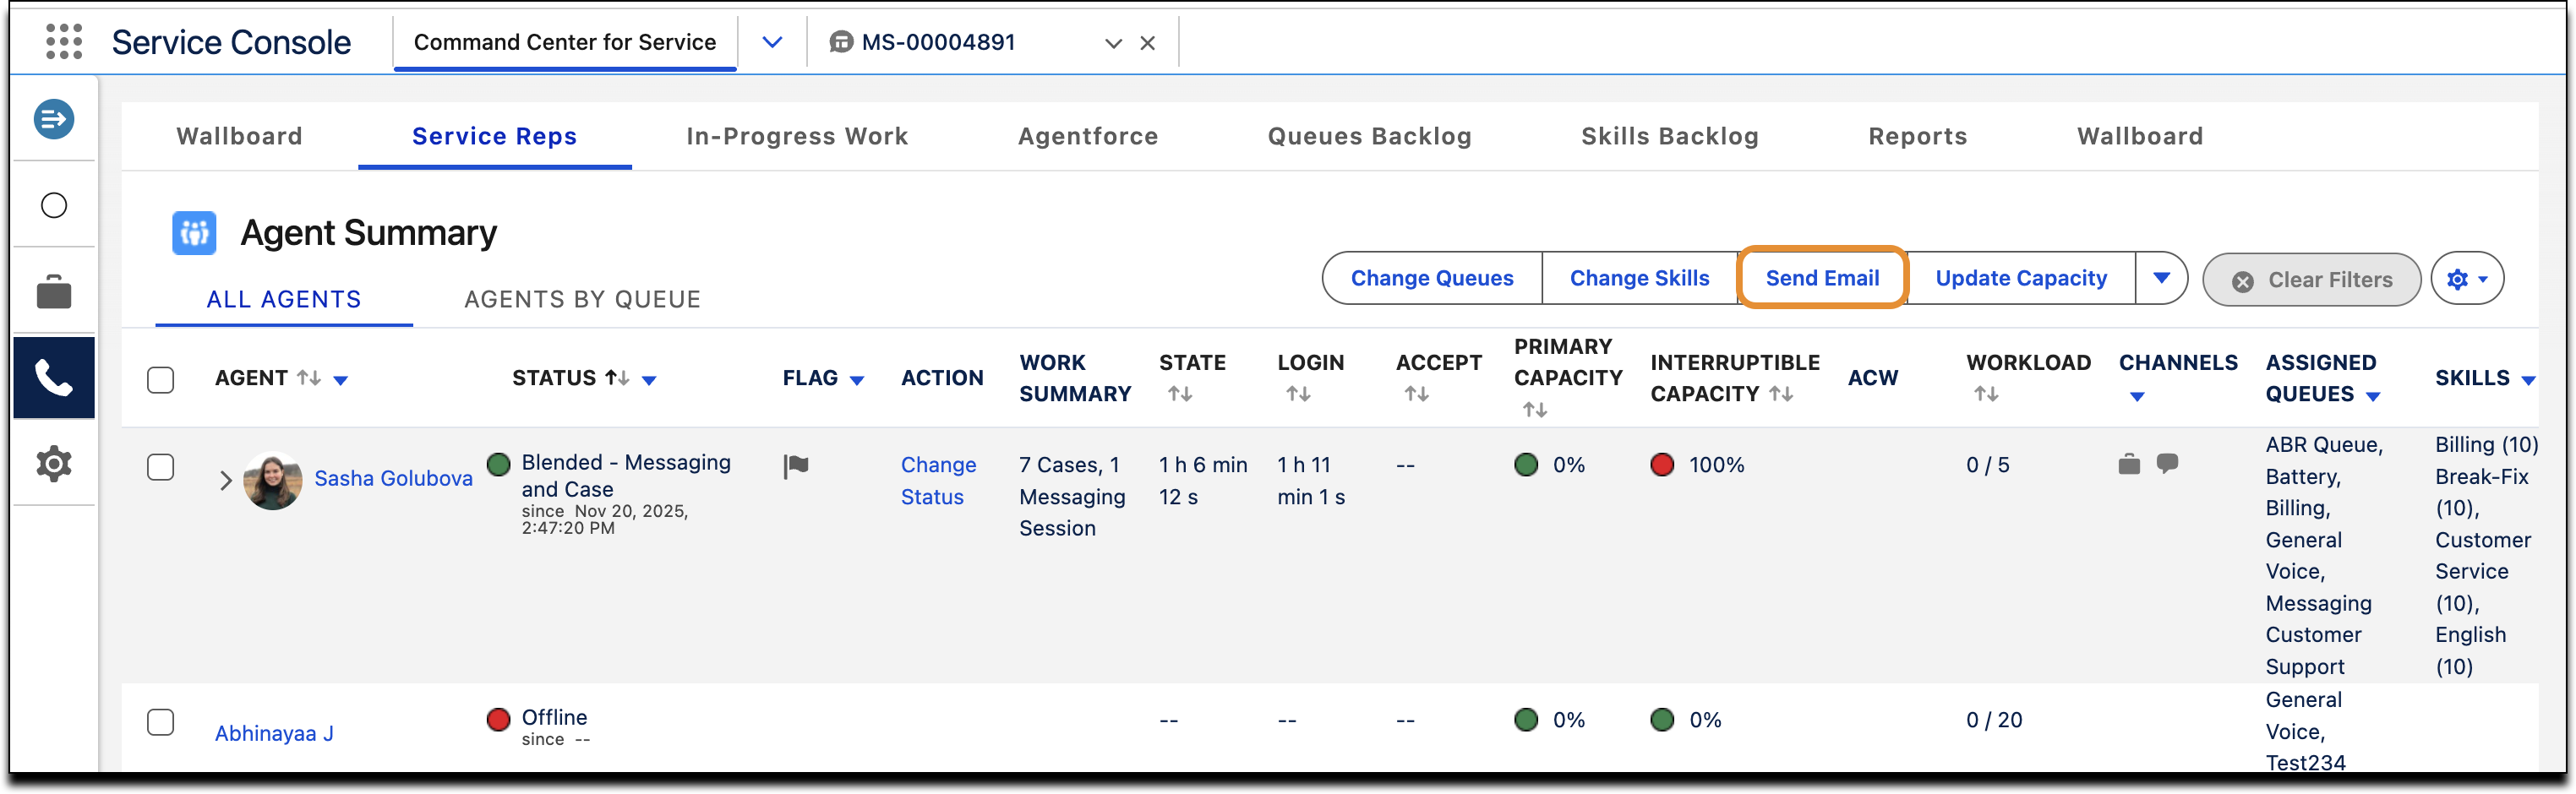This screenshot has height=794, width=2576.
Task: Click the green status dot beside Blended - Messaging
Action: (498, 464)
